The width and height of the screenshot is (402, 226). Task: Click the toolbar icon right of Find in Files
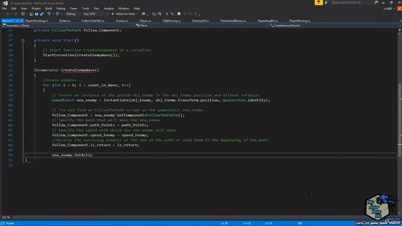click(154, 14)
